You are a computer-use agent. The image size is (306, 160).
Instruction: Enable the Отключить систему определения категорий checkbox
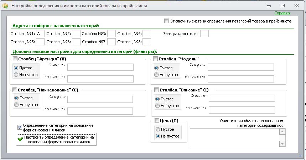[166, 21]
